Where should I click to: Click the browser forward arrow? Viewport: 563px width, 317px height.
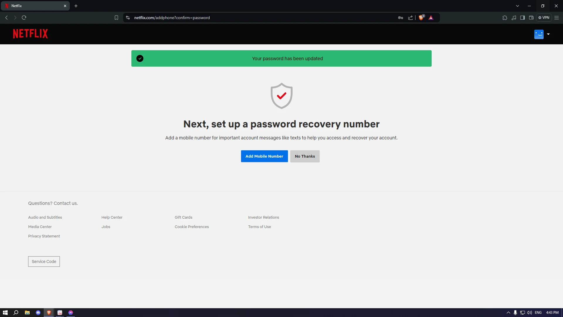(15, 18)
